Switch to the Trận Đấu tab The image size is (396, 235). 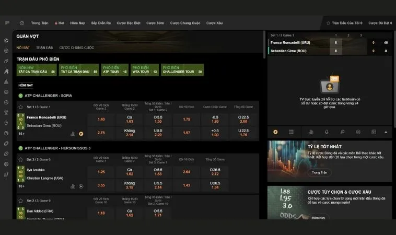44,48
